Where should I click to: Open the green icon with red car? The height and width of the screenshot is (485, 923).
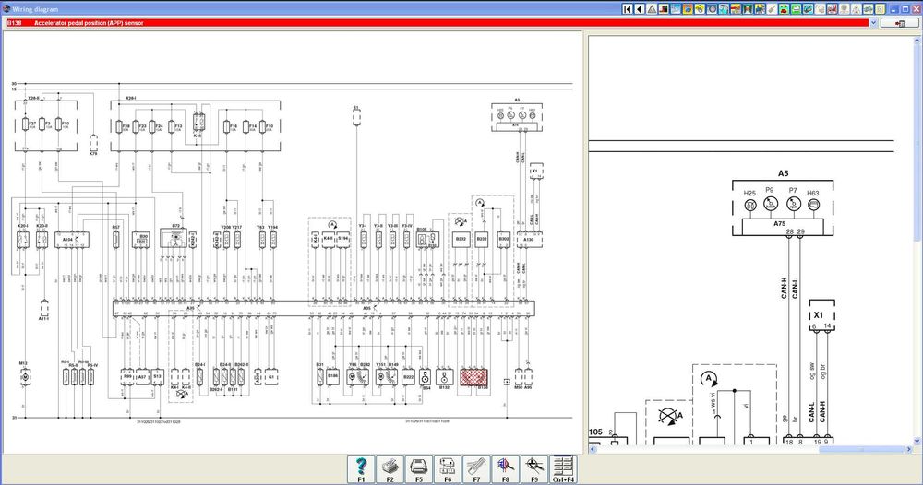[784, 9]
